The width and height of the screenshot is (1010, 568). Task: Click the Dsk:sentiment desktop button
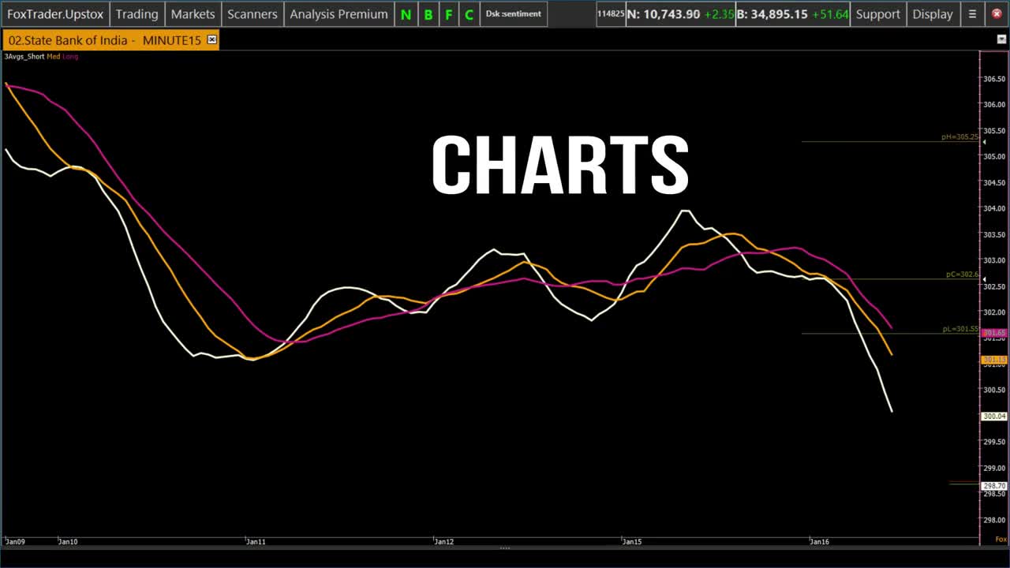point(514,14)
